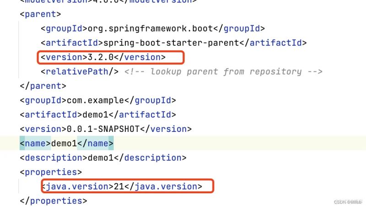Click the demo1 description value
Screen dimensions: 366x207
(100, 158)
